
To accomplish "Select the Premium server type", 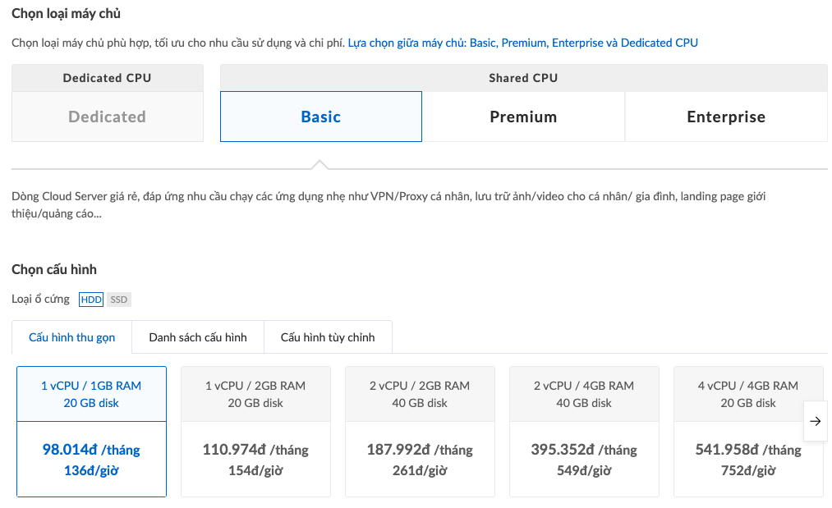I will coord(523,117).
